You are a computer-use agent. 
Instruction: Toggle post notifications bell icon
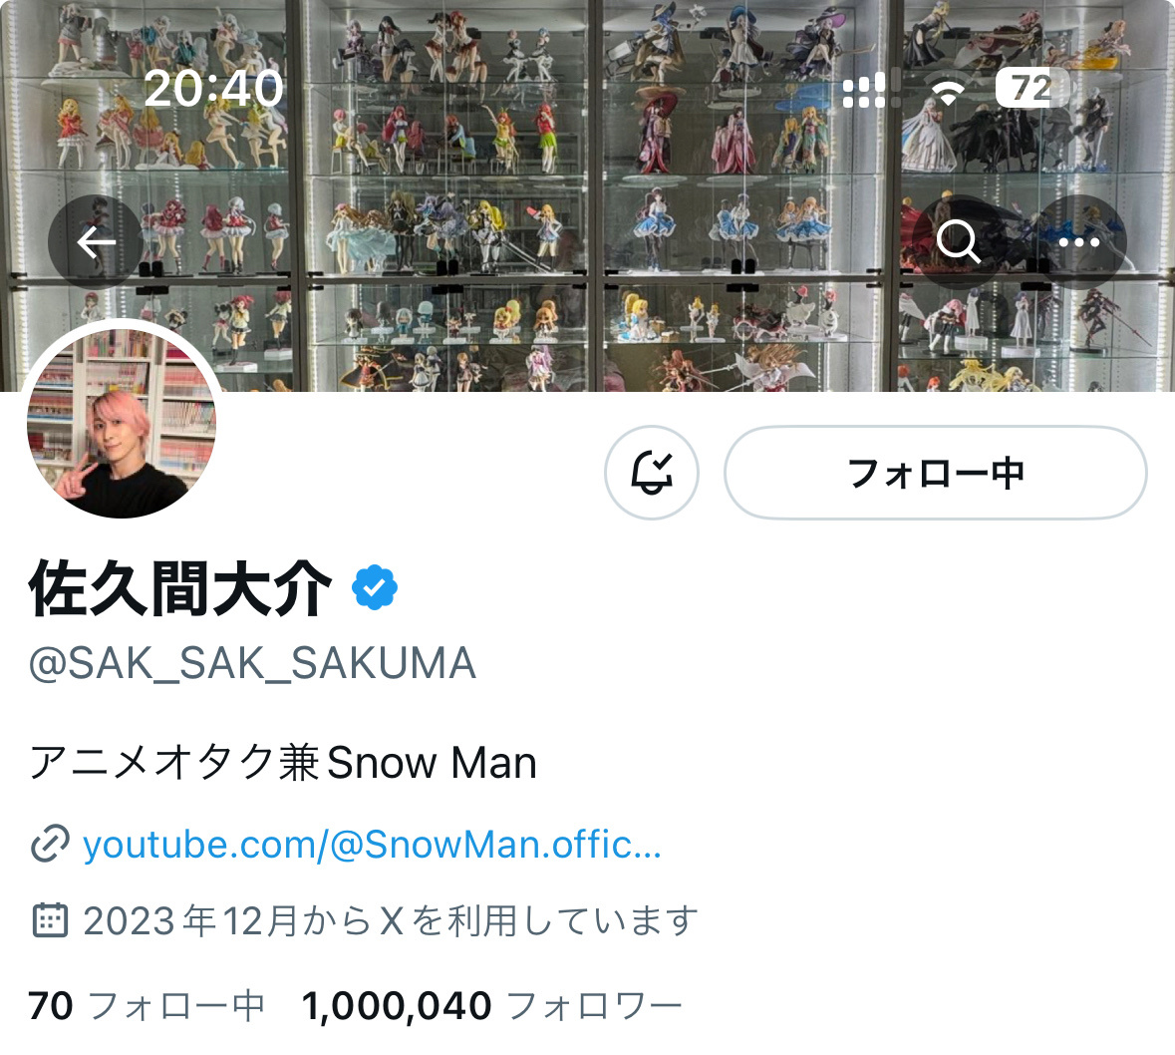(x=651, y=473)
